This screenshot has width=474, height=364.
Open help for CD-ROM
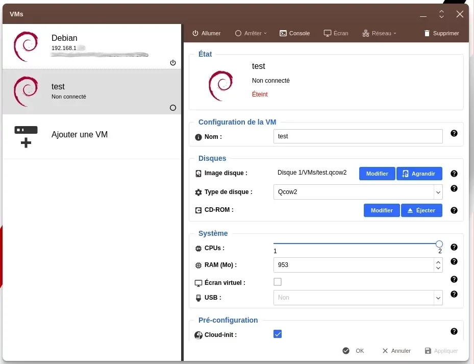pos(454,210)
